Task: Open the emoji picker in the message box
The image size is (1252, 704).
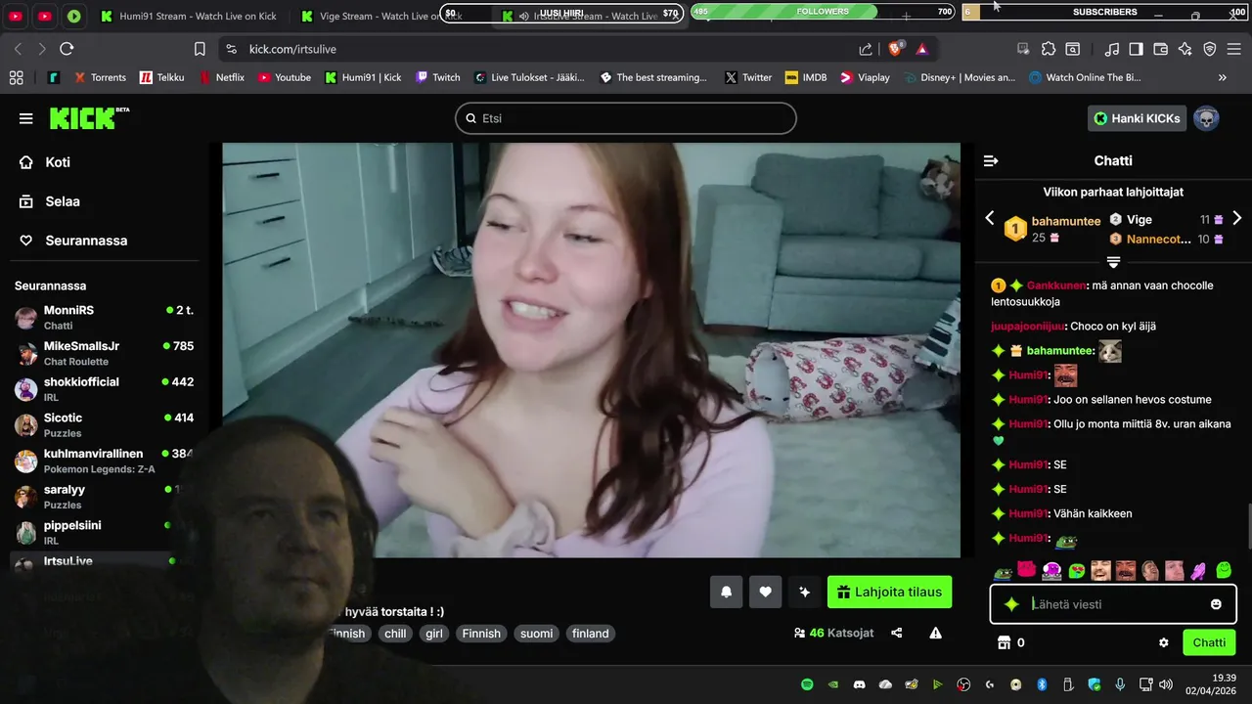Action: pos(1216,604)
